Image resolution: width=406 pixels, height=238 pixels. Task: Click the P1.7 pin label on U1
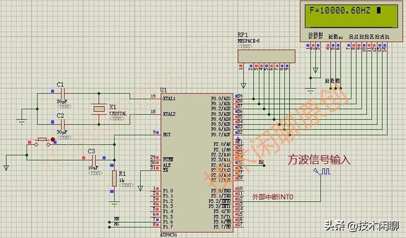(167, 227)
